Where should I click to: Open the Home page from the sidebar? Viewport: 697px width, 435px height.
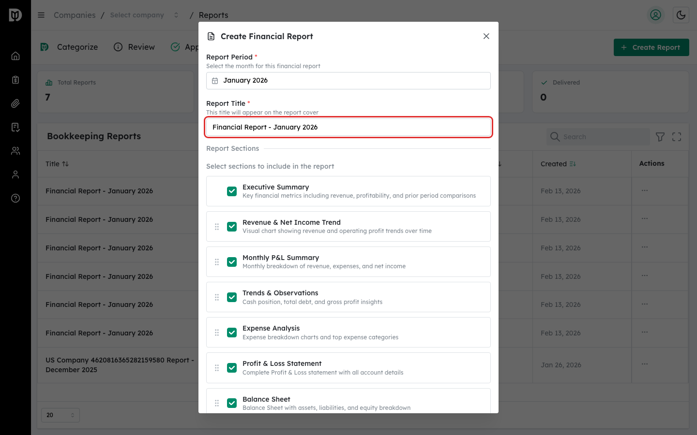[15, 56]
